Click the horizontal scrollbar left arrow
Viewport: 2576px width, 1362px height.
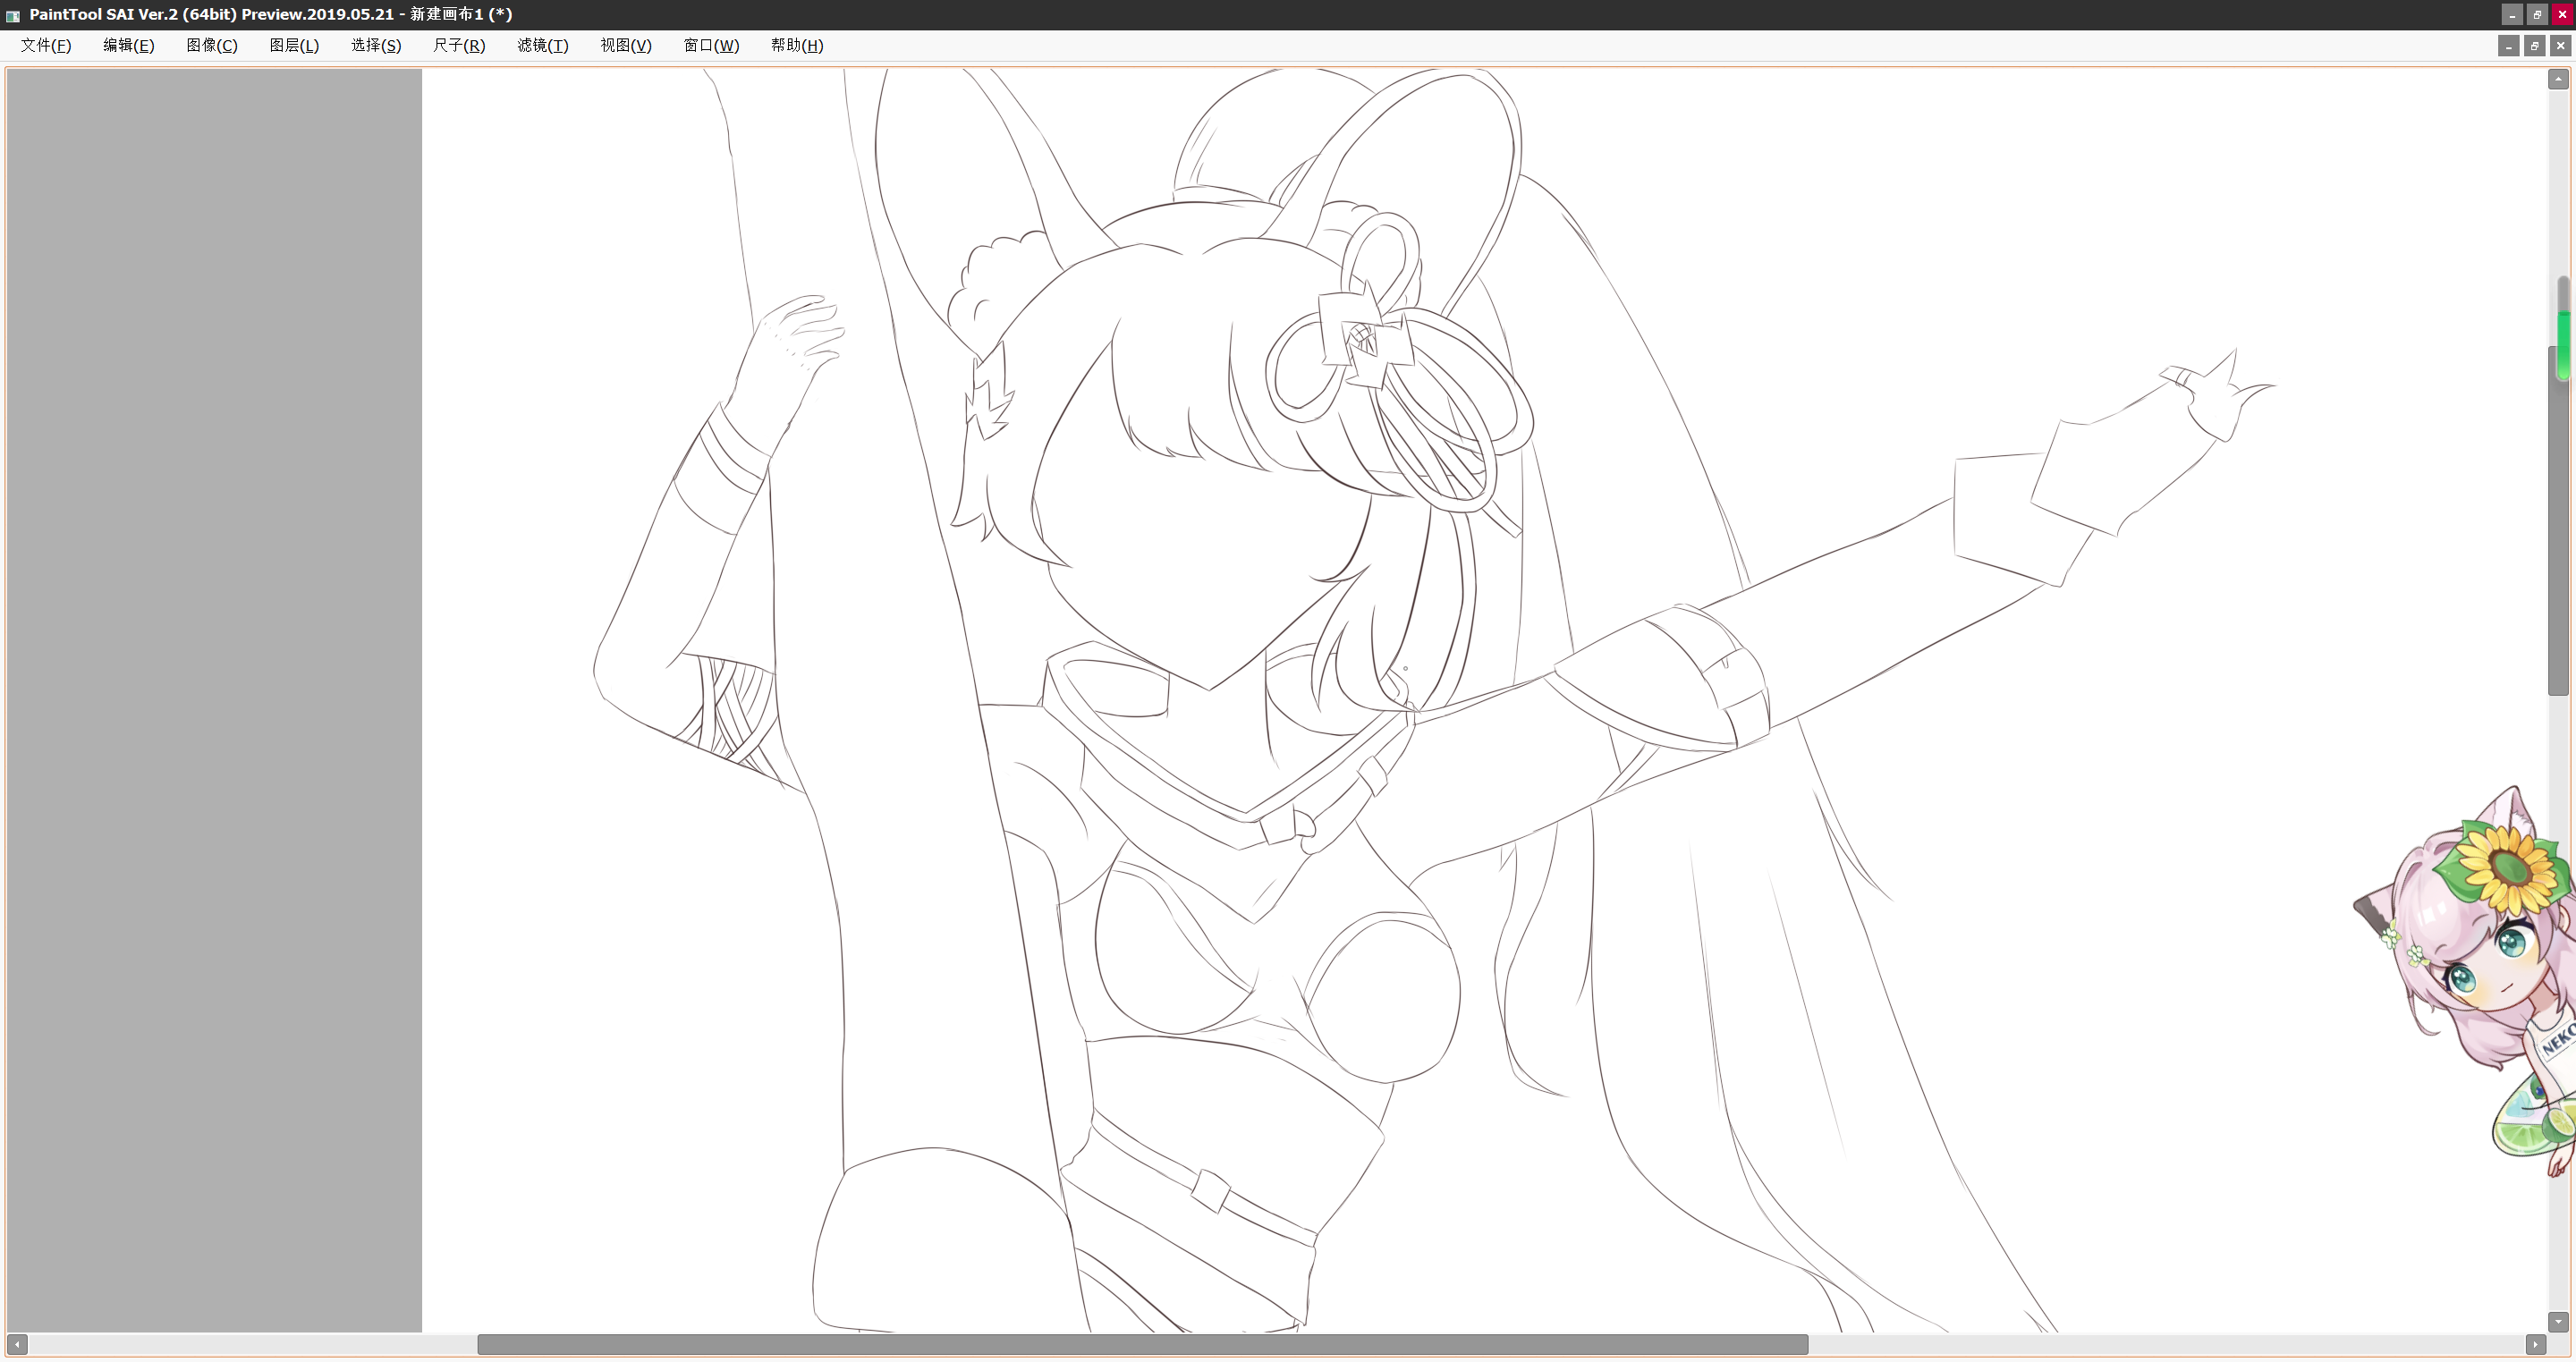click(x=17, y=1344)
